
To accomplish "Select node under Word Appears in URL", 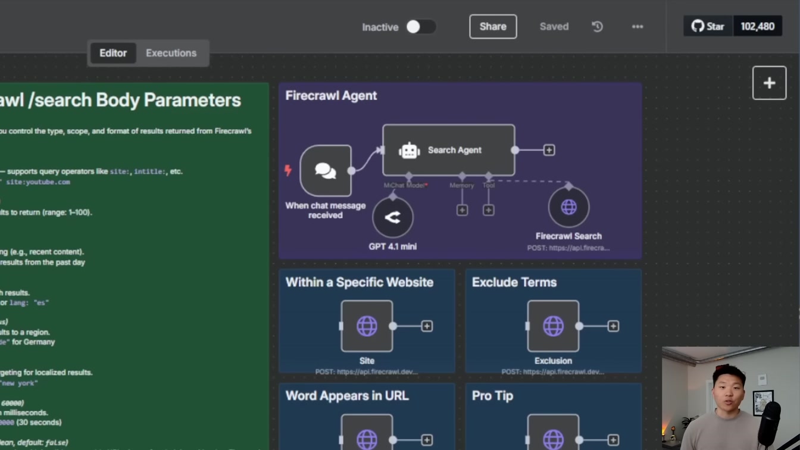I will point(367,433).
